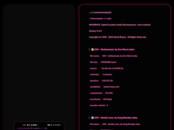This screenshot has width=174, height=130.
Task: Click the heading '049 - Gentle Love, by Greg Mendez.mka:'
Action: (x=116, y=118)
